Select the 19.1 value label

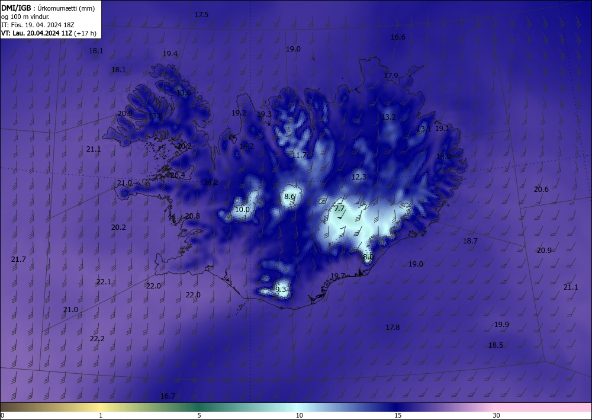(442, 128)
